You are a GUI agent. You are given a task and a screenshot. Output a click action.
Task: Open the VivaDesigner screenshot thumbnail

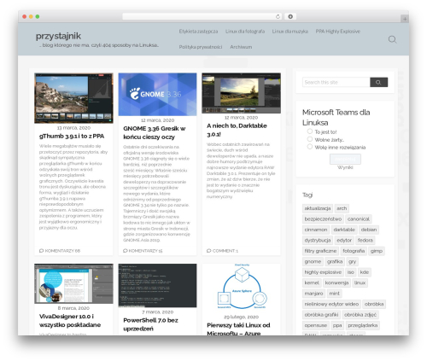[73, 283]
